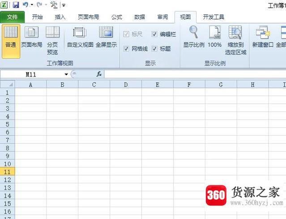Viewport: 286px width, 219px height.
Task: Save the workbook with the floppy disk icon
Action: (16, 5)
